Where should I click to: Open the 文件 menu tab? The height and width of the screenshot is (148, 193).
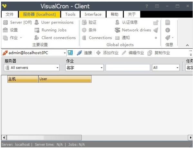(10, 14)
